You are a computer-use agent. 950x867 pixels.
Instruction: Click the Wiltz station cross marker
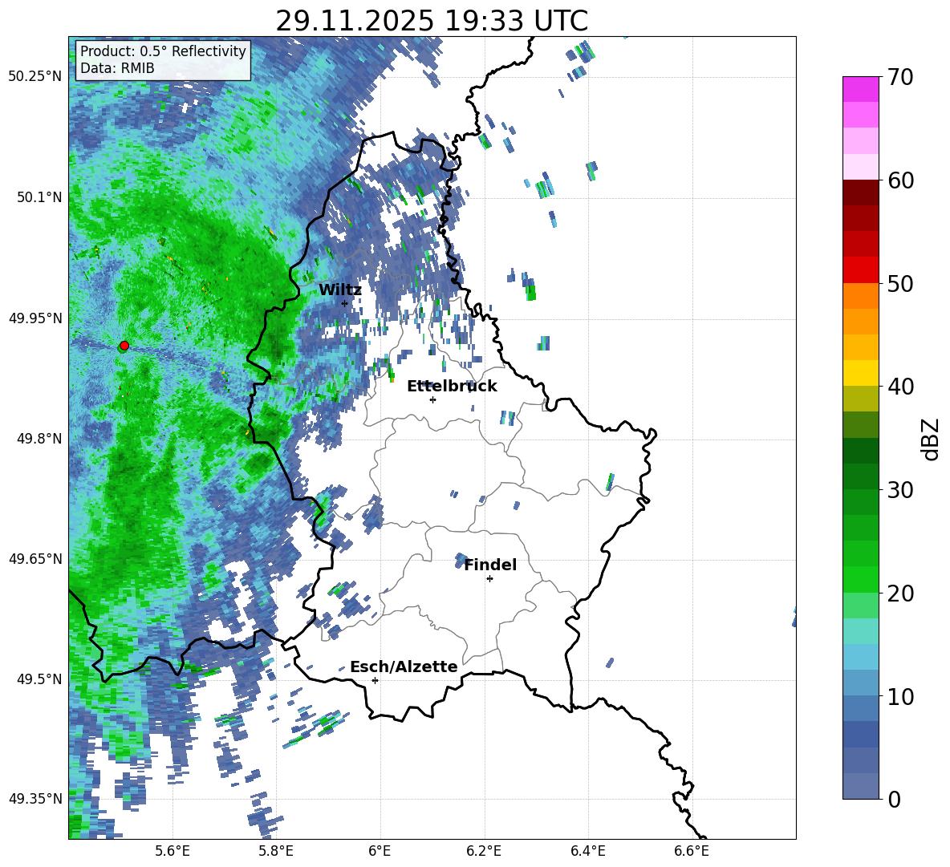(345, 303)
